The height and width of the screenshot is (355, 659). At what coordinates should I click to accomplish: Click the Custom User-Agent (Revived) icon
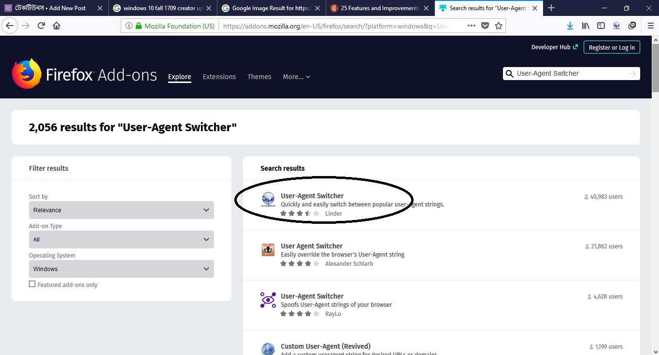pos(268,349)
